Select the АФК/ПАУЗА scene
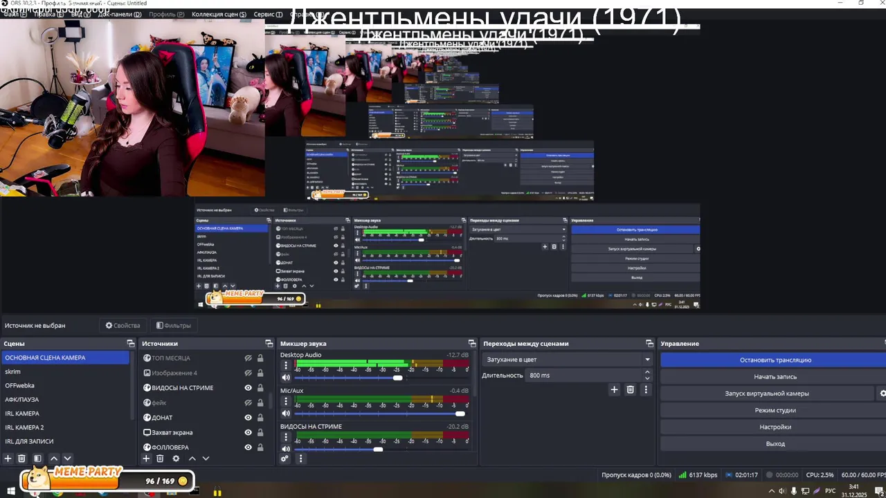886x498 pixels. click(x=65, y=399)
